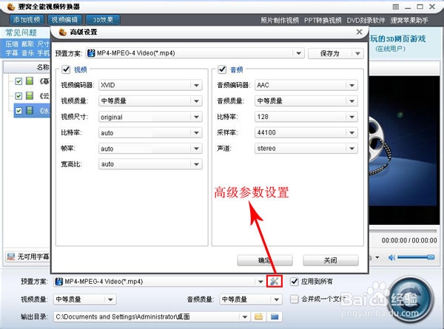Viewport: 444px width, 329px height.
Task: Enable the 合并成一个文件 checkbox
Action: (x=295, y=299)
